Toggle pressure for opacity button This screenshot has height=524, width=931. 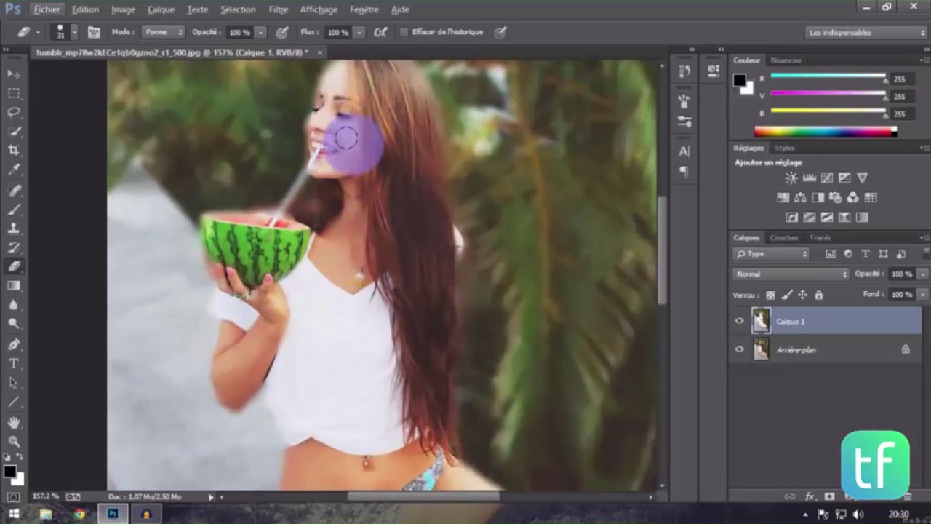pyautogui.click(x=282, y=32)
